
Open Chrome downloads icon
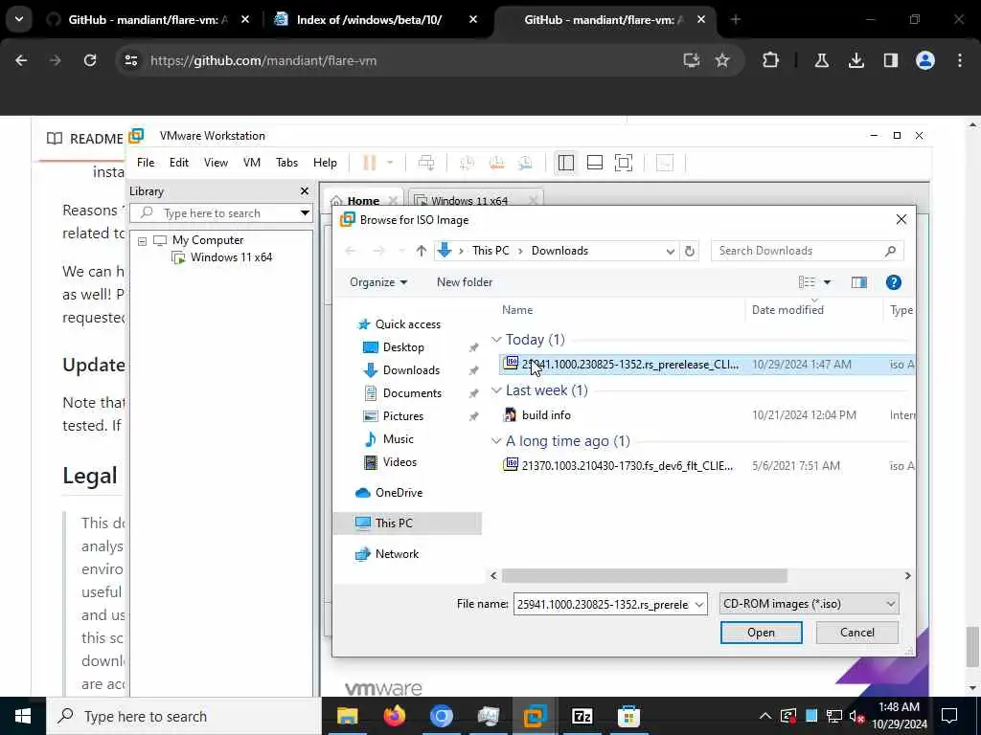point(856,60)
